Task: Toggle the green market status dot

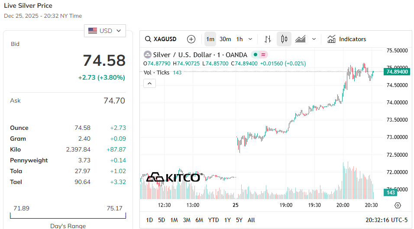Action: pos(256,55)
